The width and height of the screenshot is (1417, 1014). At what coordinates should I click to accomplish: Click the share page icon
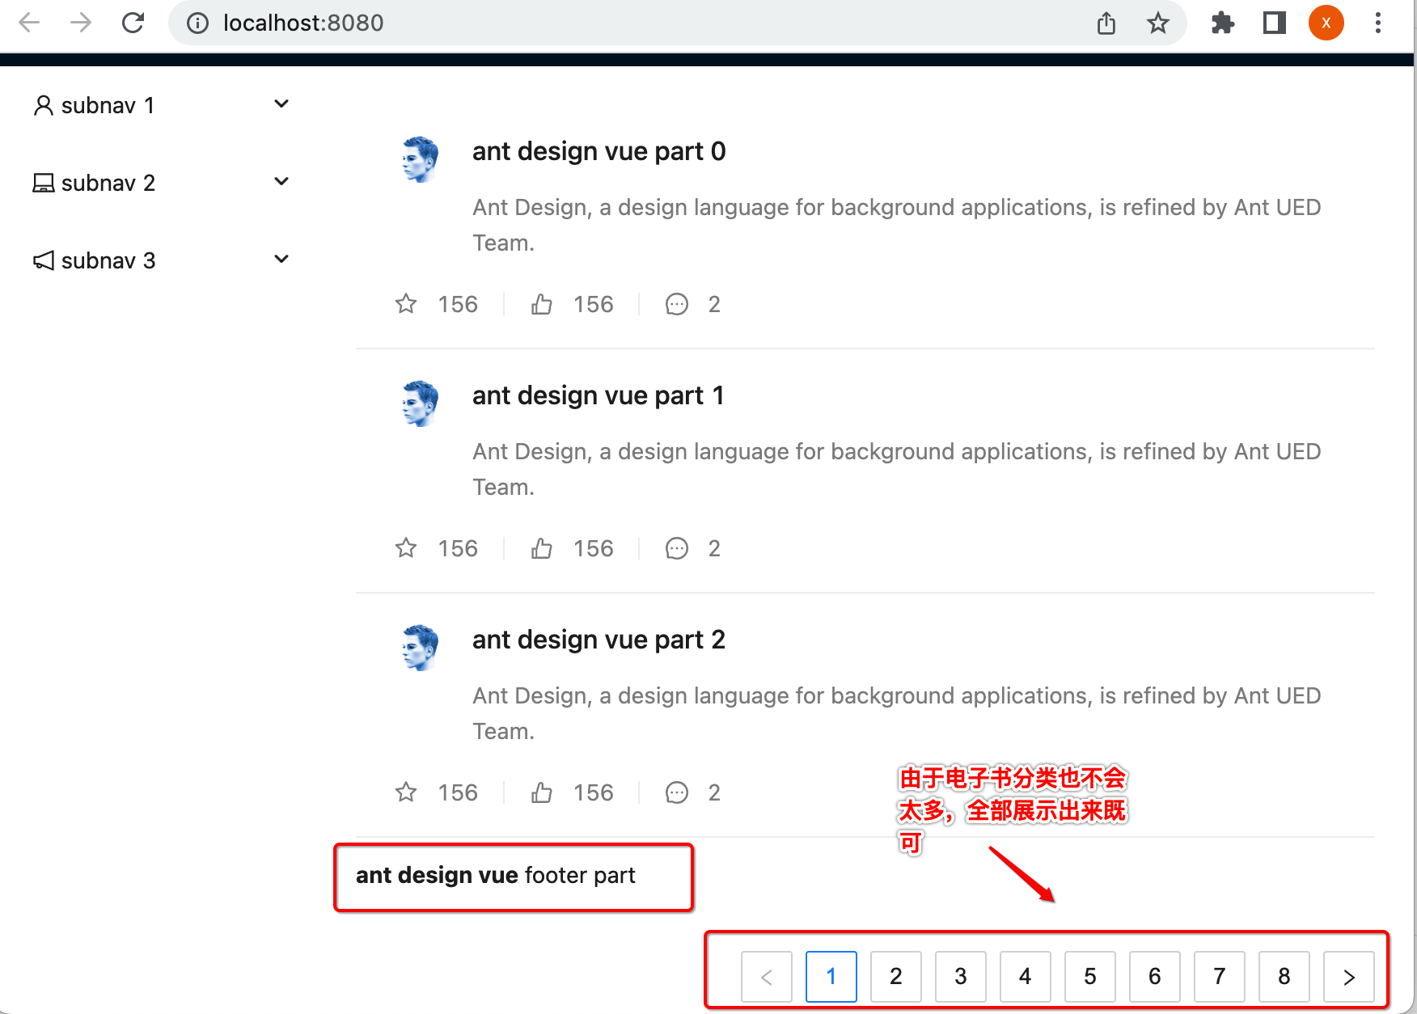(1106, 23)
